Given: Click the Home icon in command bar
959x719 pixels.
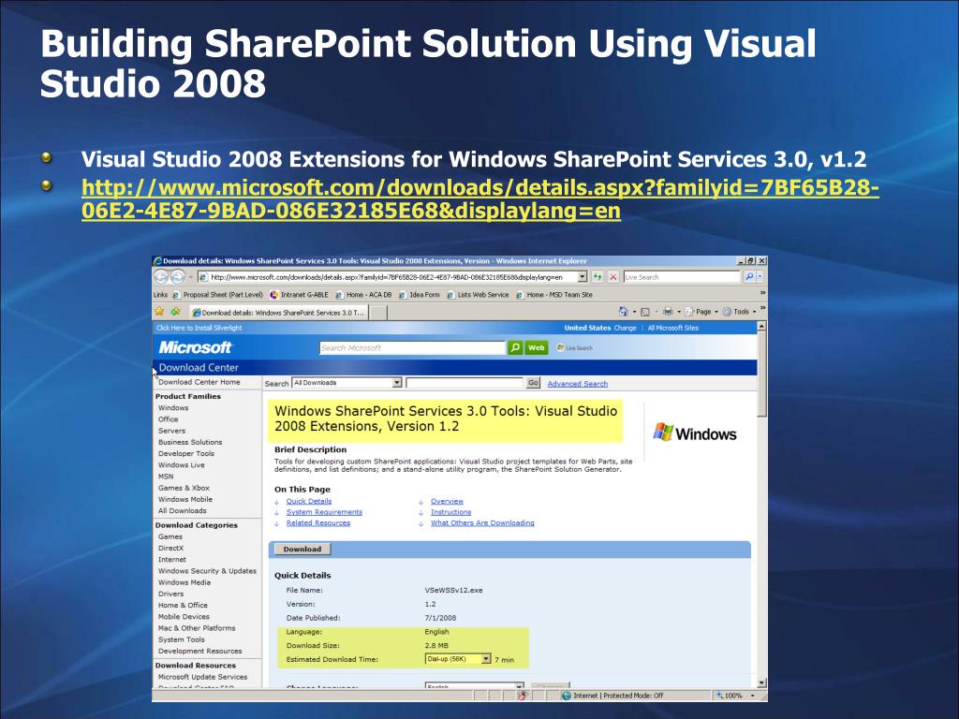Looking at the screenshot, I should 625,312.
